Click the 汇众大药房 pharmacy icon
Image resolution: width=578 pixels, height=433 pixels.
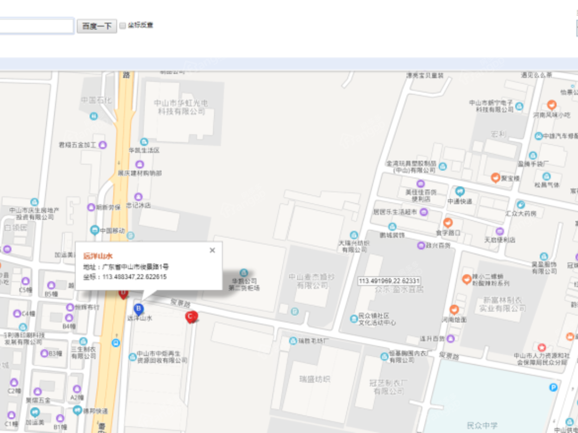[x=521, y=204]
